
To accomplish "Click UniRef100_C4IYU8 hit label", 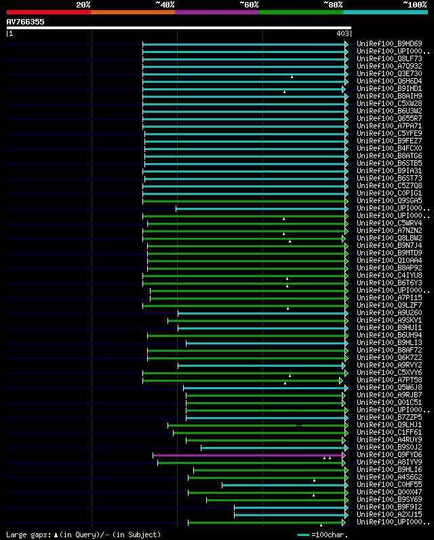I will point(389,275).
